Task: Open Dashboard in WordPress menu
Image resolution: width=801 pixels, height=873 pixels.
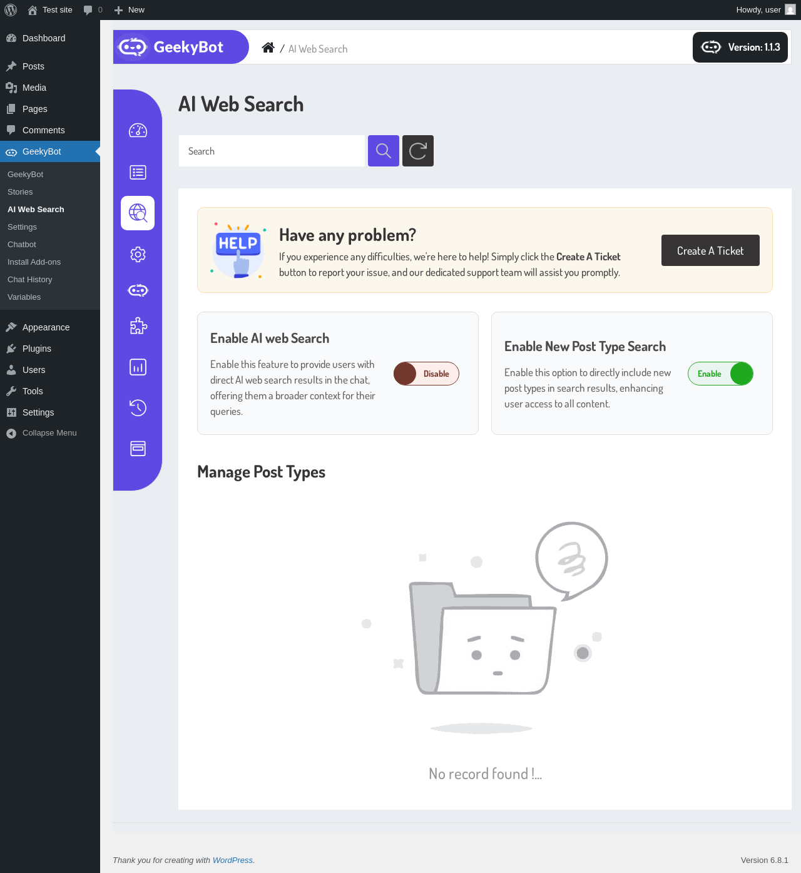Action: [50, 38]
